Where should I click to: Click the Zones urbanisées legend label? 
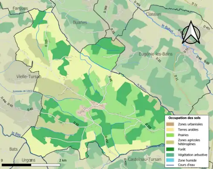[190, 124]
